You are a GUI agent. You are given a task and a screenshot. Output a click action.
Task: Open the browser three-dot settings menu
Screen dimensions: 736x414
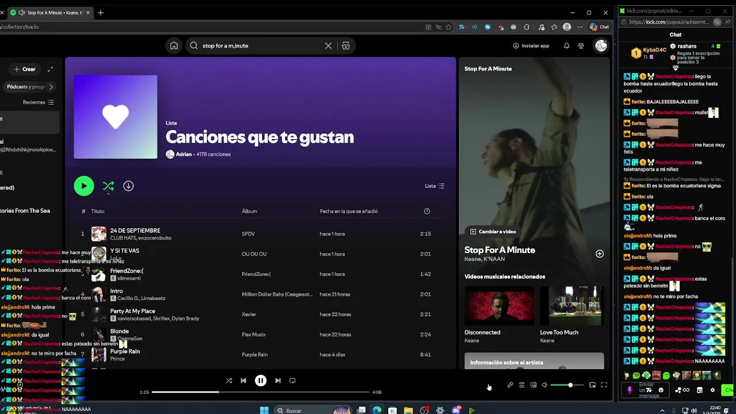(x=580, y=27)
